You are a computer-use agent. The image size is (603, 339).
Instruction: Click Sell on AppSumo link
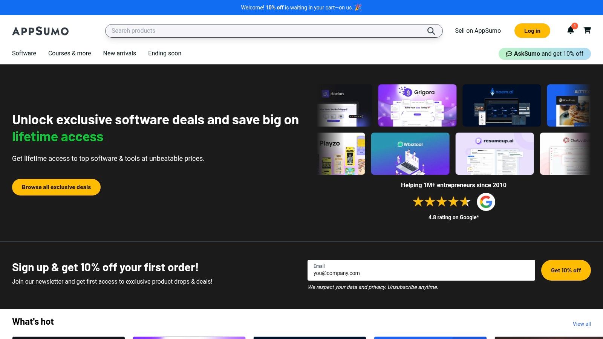(x=478, y=31)
